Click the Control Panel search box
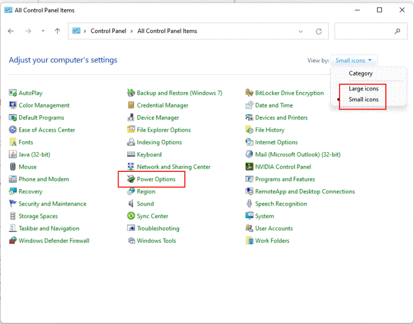Viewport: 414px width, 324px height. [367, 31]
